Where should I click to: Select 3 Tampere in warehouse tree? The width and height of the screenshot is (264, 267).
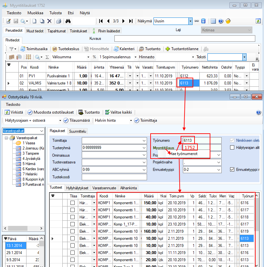click(x=30, y=153)
